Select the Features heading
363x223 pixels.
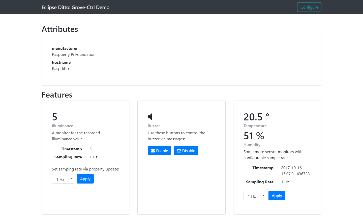tap(57, 95)
